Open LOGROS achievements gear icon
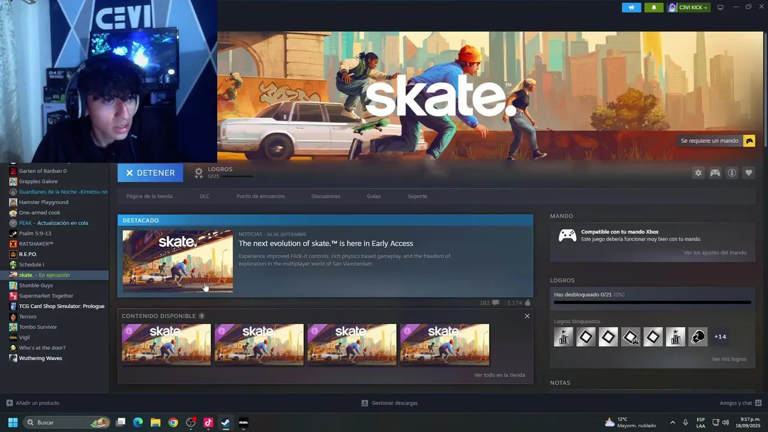This screenshot has width=768, height=432. click(199, 173)
